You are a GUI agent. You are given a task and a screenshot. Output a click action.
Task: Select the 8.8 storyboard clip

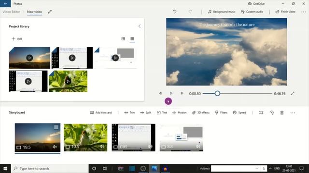(182, 137)
